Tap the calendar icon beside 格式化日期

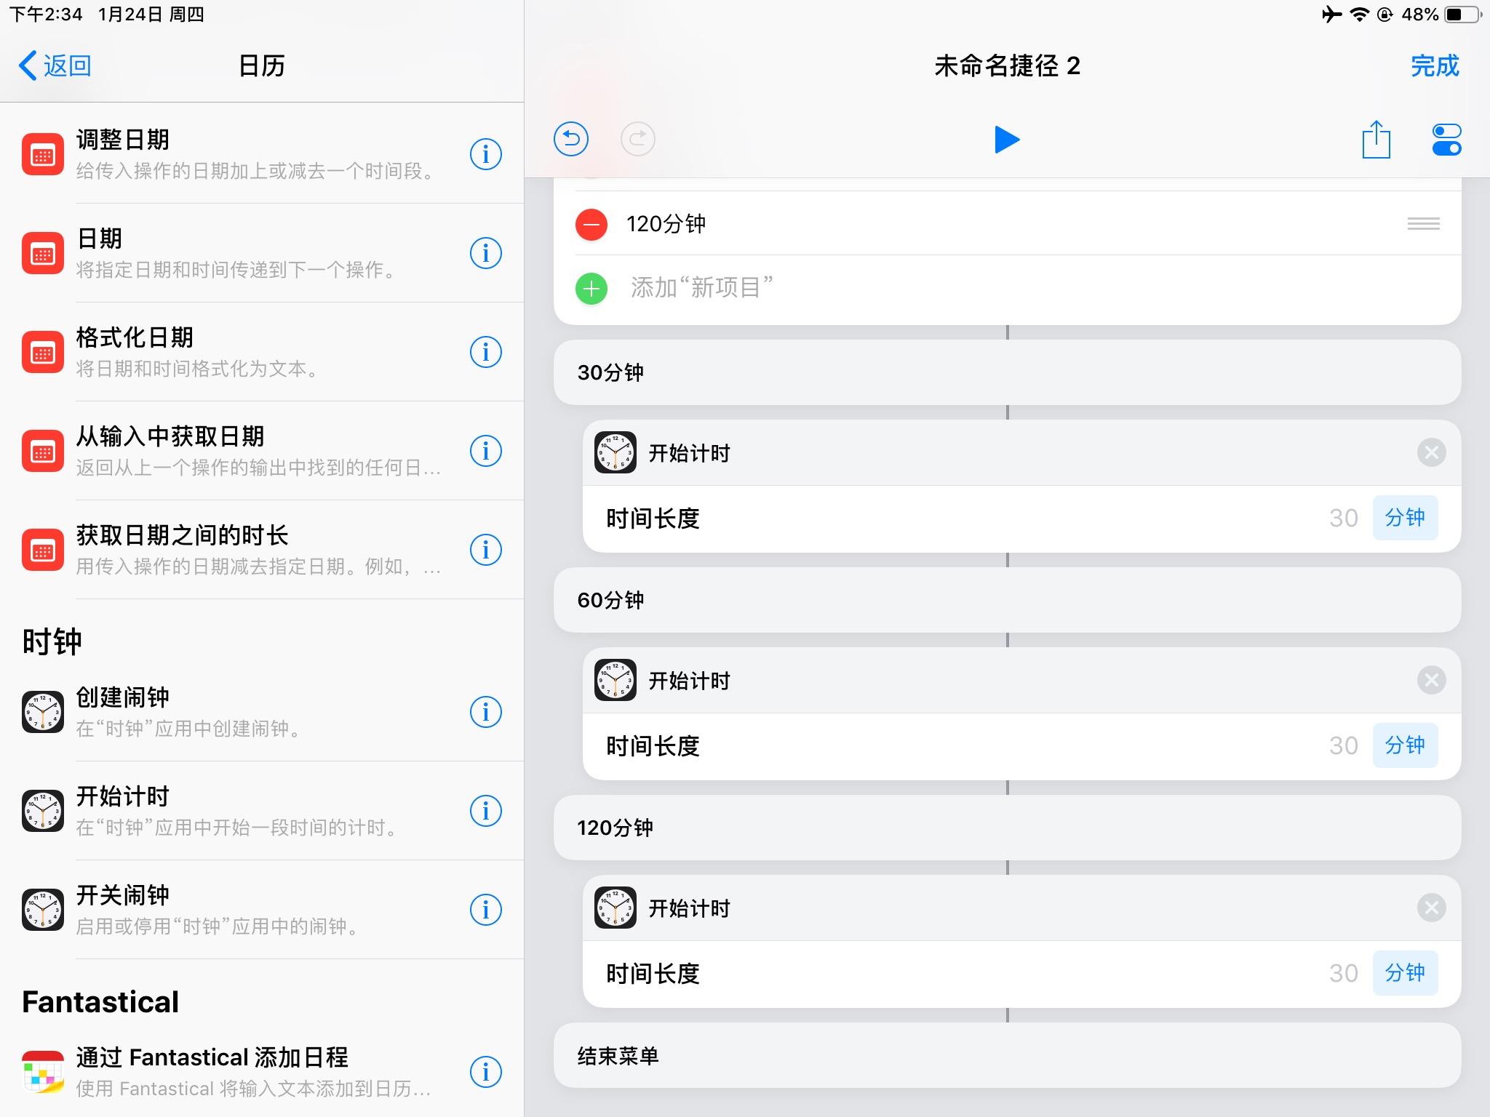[x=43, y=352]
